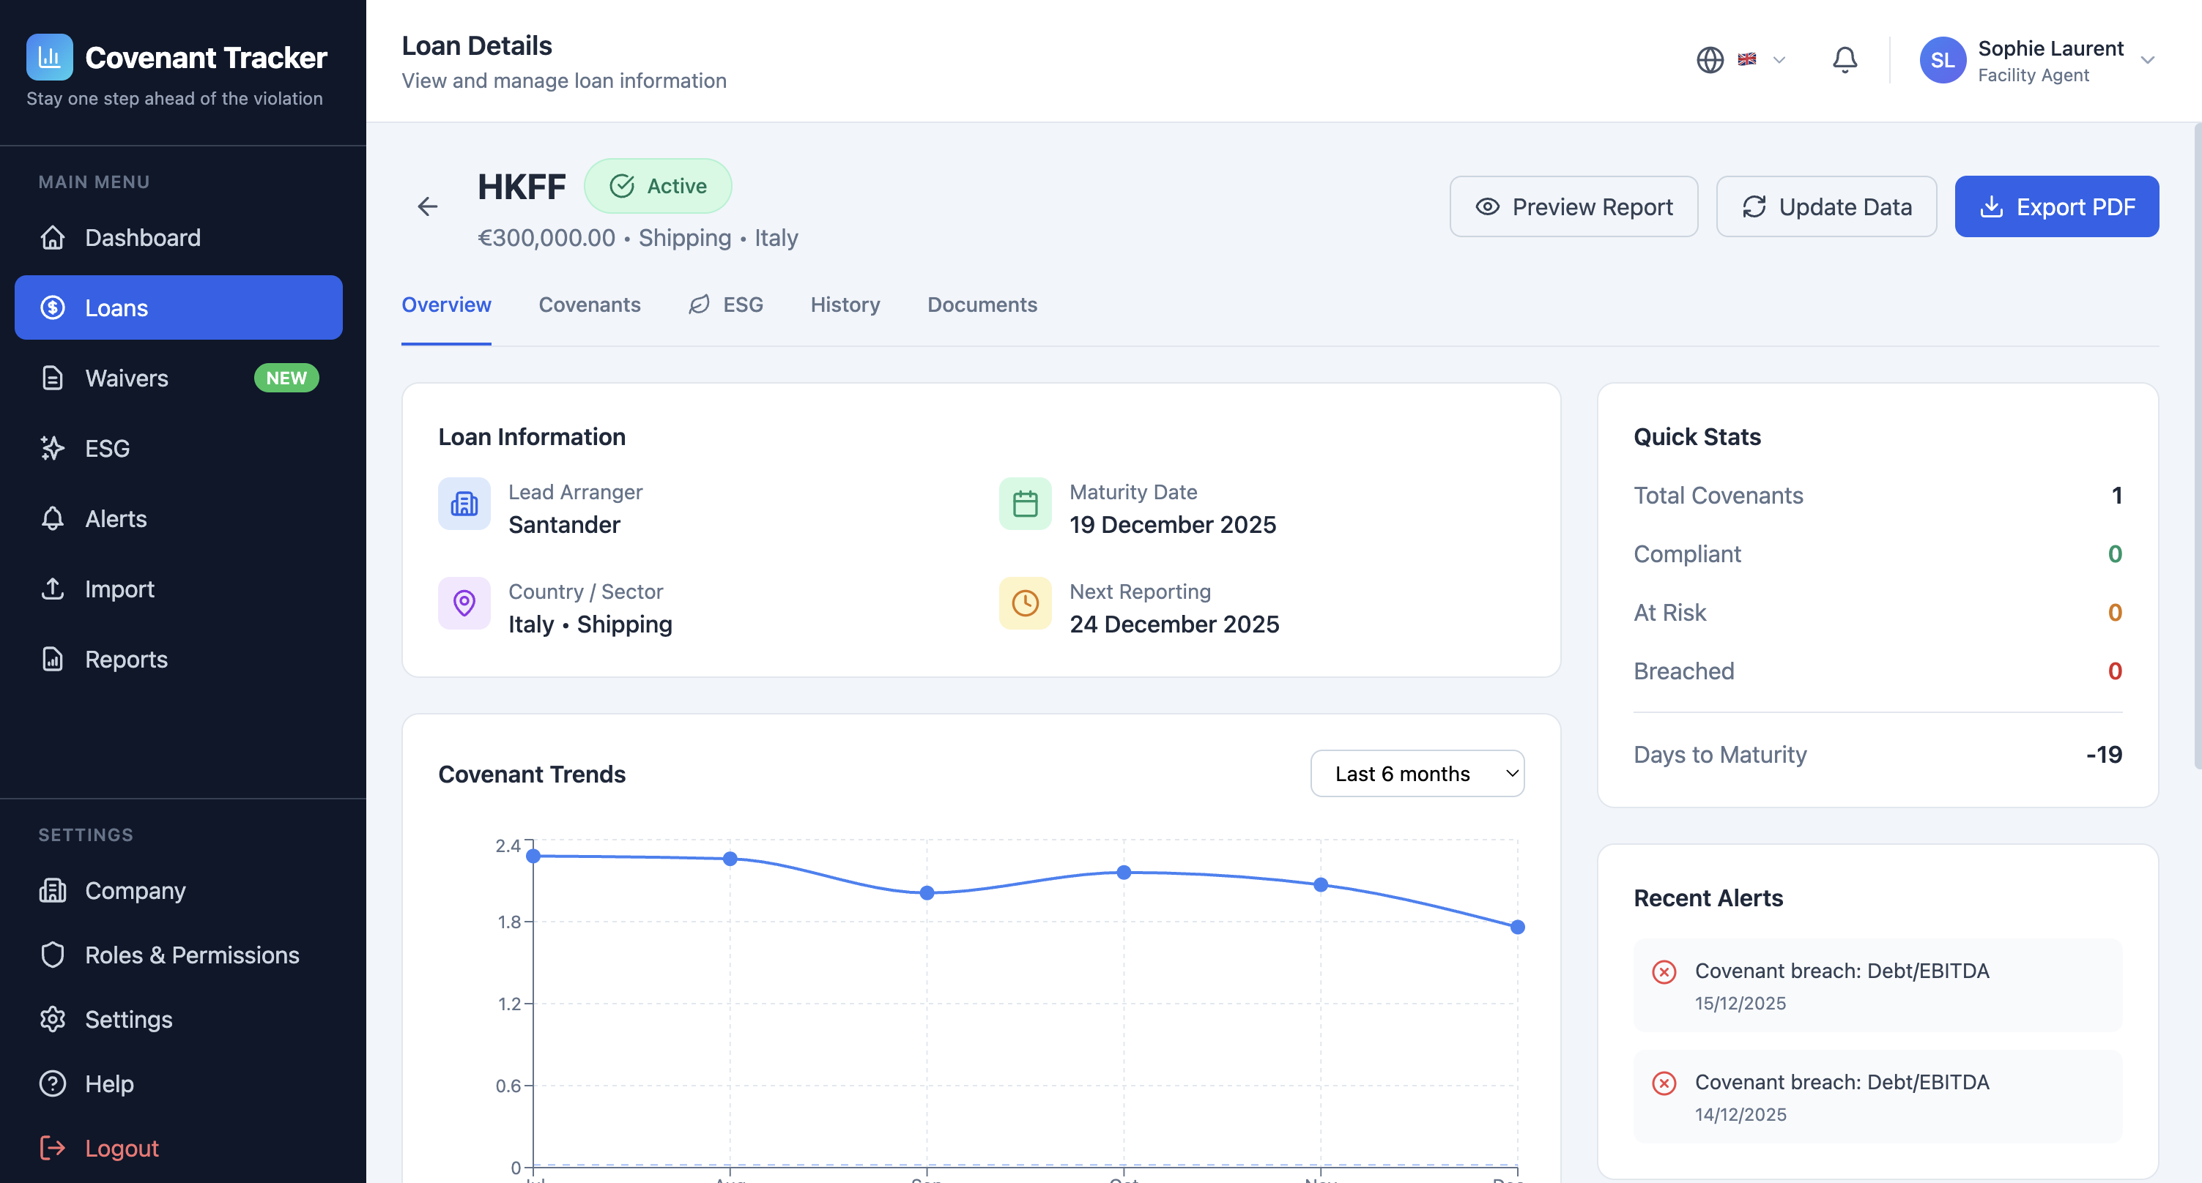The height and width of the screenshot is (1183, 2202).
Task: Click the notification bell icon
Action: [1844, 60]
